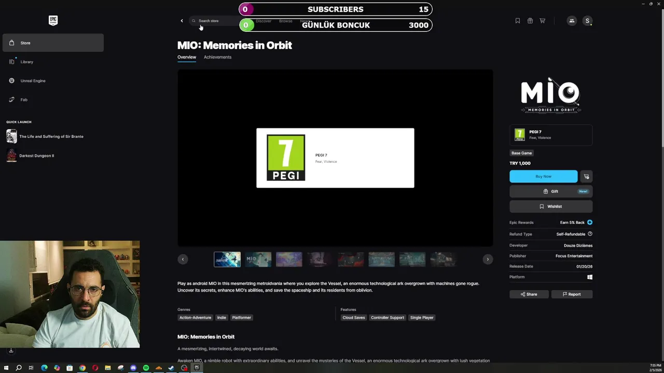The height and width of the screenshot is (373, 664).
Task: Click the PEGI 7 rating badge in the purchase panel
Action: (551, 135)
